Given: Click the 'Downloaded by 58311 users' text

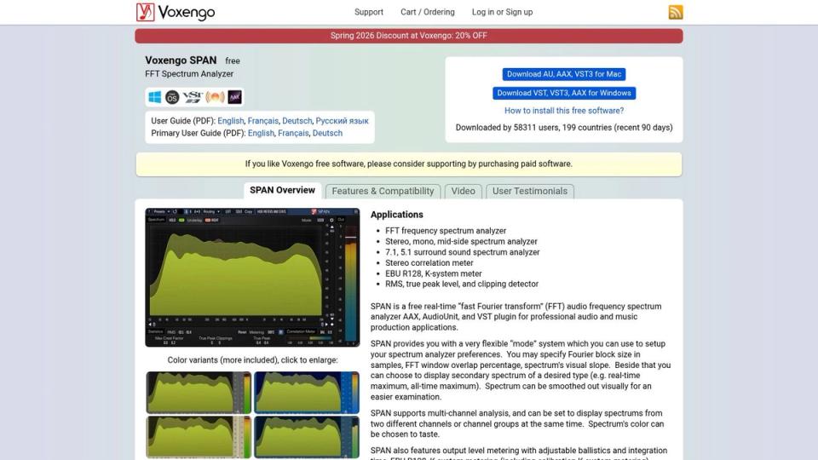Looking at the screenshot, I should (564, 127).
